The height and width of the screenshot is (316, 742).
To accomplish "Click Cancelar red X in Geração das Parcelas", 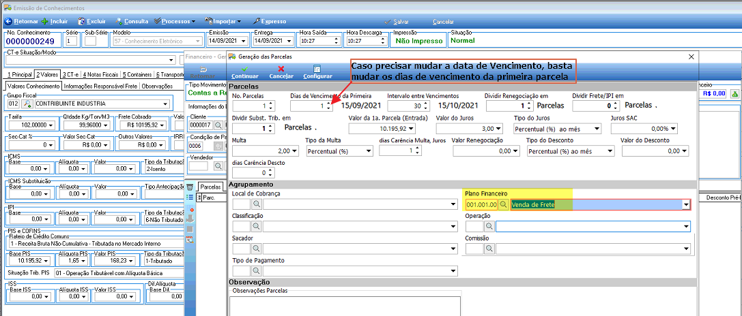I will pos(281,72).
